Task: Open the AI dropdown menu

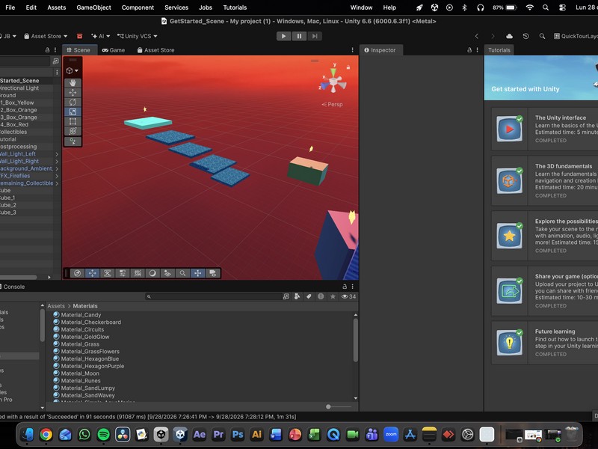Action: 101,36
